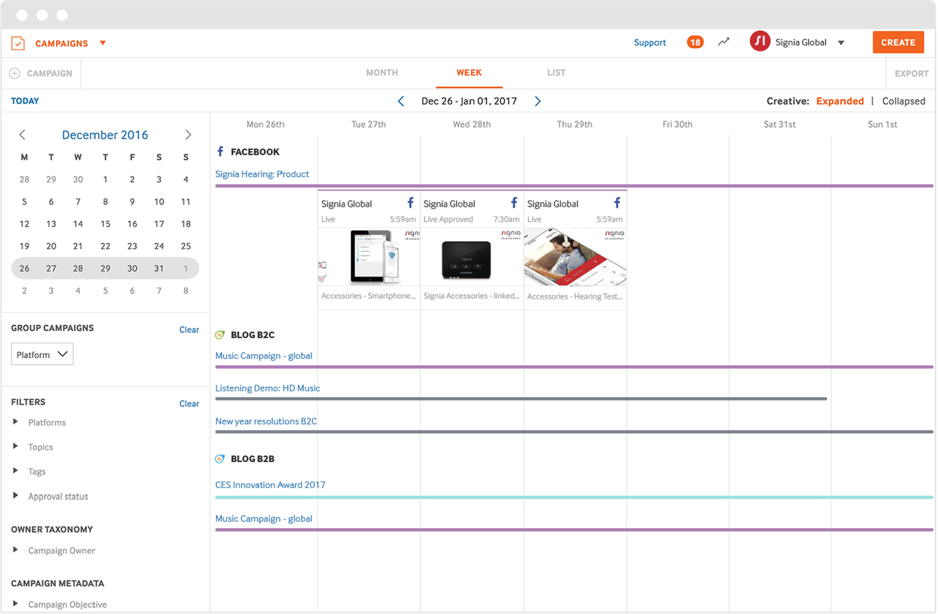Expand the Campaign Owner taxonomy
This screenshot has width=938, height=614.
click(x=15, y=550)
